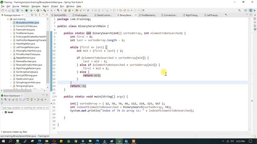Collapse the binarySearch method fold marker
This screenshot has width=257, height=144.
[x=56, y=33]
